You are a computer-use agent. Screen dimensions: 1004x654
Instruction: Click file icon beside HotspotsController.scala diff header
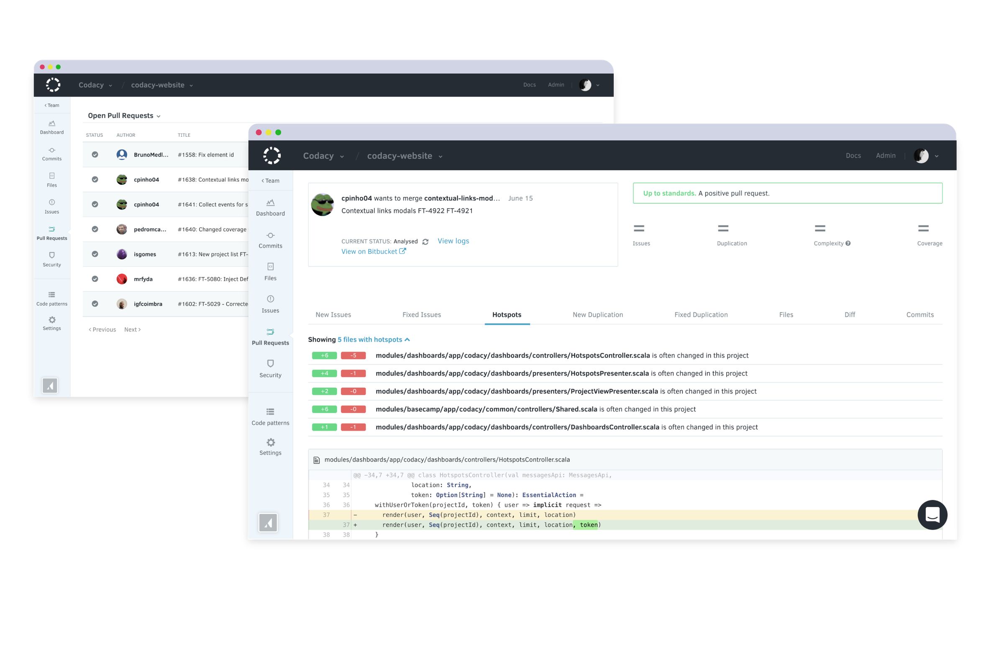coord(316,460)
